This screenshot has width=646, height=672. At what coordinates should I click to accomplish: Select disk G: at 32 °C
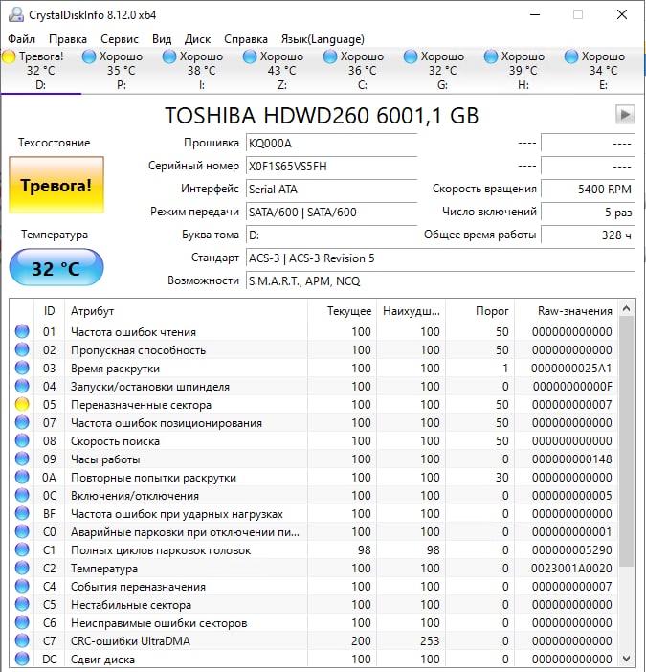[442, 70]
